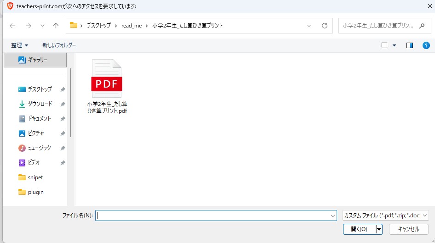Create a folder with 新しいフォルダー
Screen dimensions: 435x243
[59, 45]
